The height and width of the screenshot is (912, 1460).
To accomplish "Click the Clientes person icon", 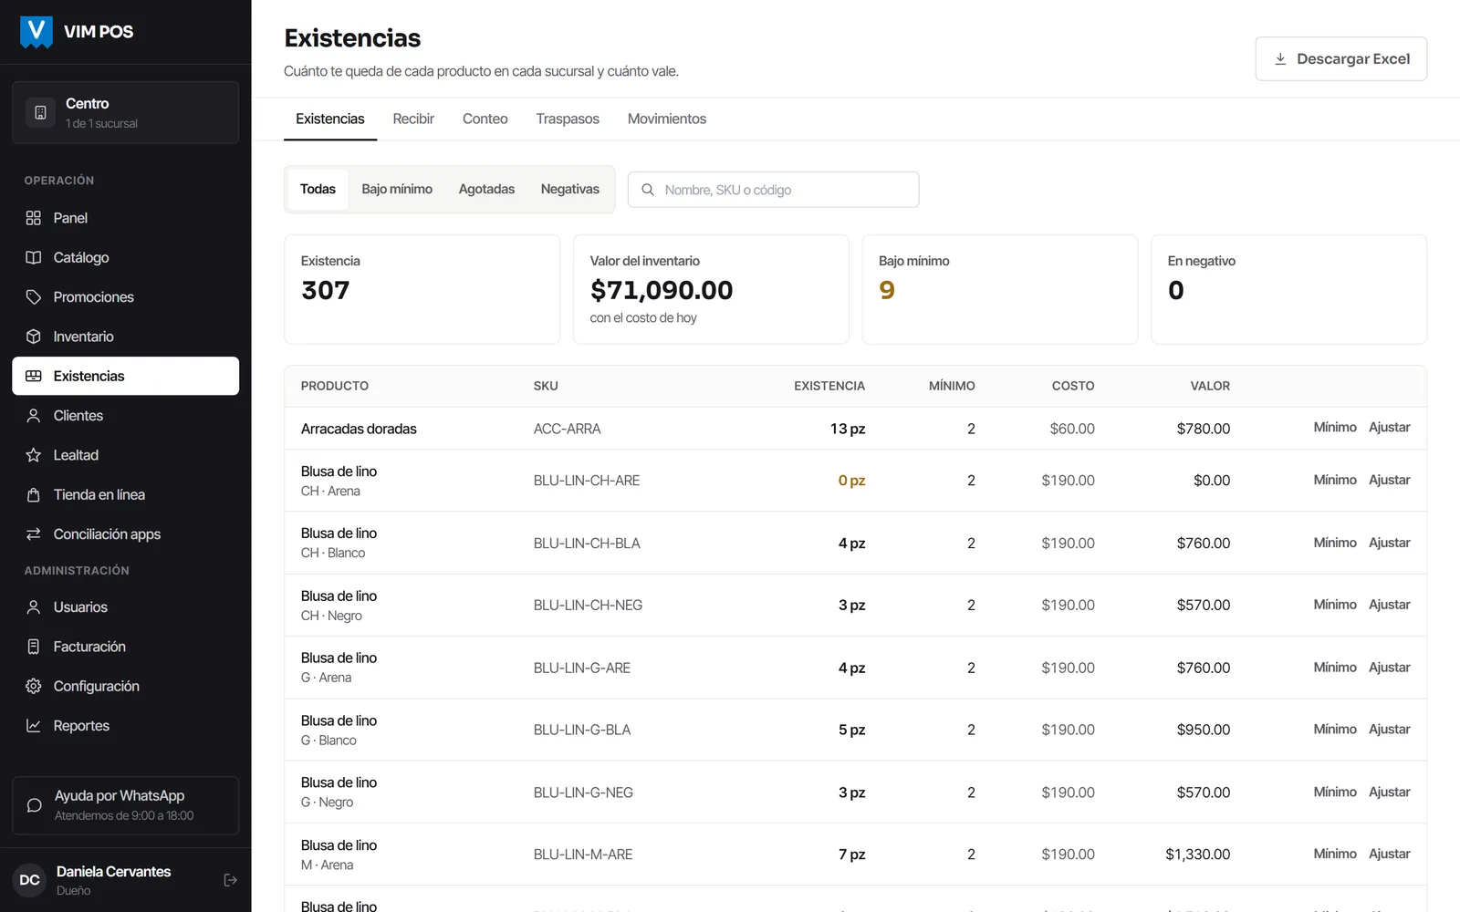I will [x=34, y=416].
